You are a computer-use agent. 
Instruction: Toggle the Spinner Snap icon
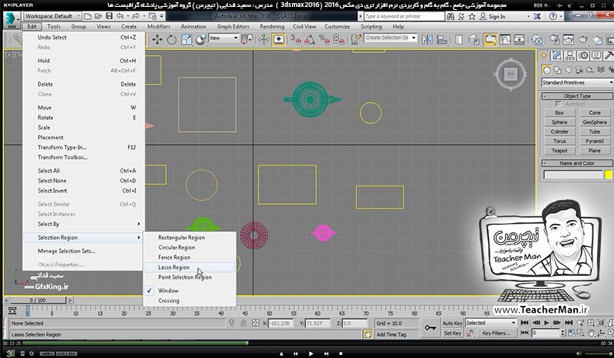coord(338,40)
